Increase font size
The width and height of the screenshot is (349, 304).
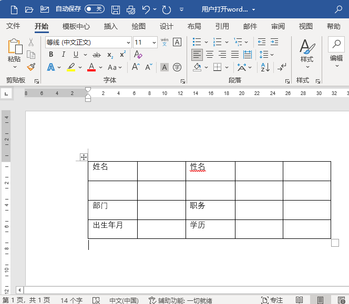pyautogui.click(x=136, y=67)
